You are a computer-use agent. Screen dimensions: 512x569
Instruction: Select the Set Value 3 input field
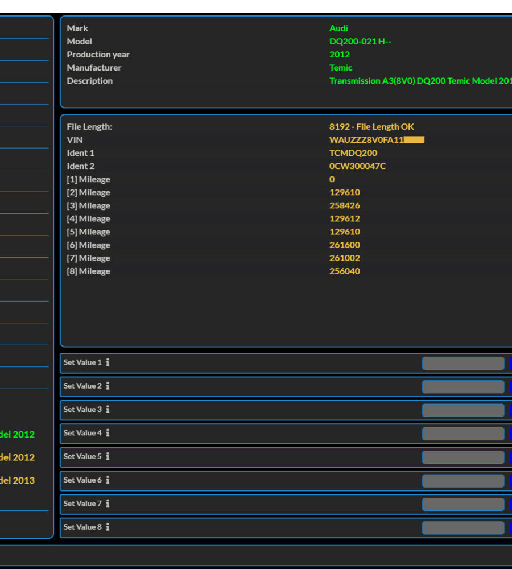[x=463, y=410]
